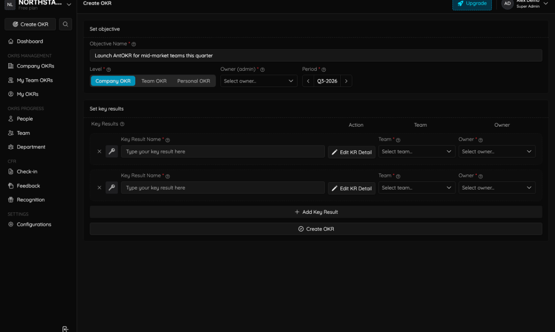Go to previous period arrow
The width and height of the screenshot is (555, 332).
point(308,81)
